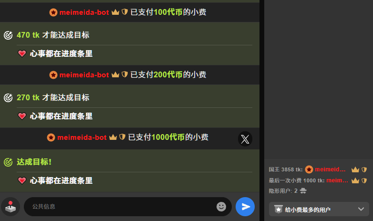The width and height of the screenshot is (373, 221).
Task: Open meimeida-bot username on 100 token tip
Action: click(84, 12)
